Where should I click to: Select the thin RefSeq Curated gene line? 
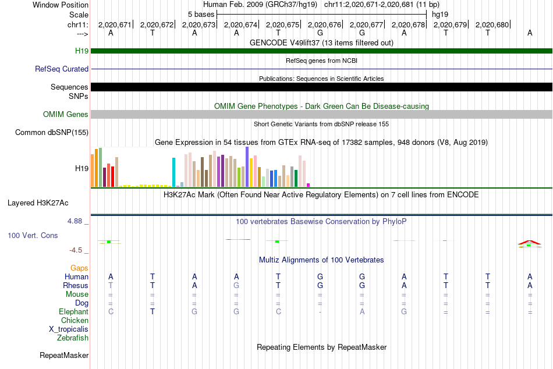tap(322, 69)
